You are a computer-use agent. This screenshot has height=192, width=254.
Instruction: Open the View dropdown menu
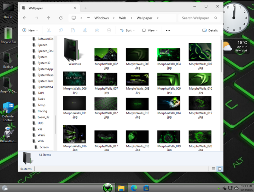click(150, 30)
